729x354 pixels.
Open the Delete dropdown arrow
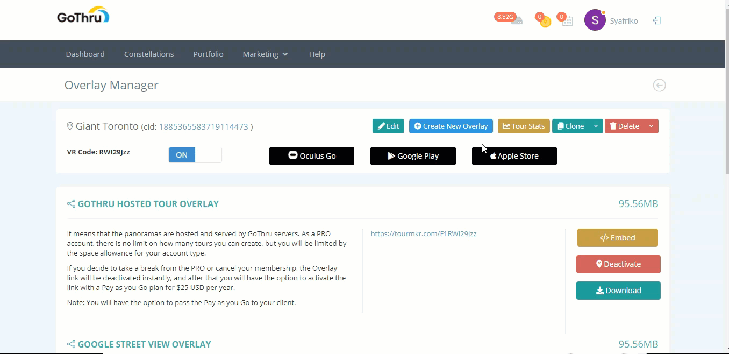tap(651, 126)
